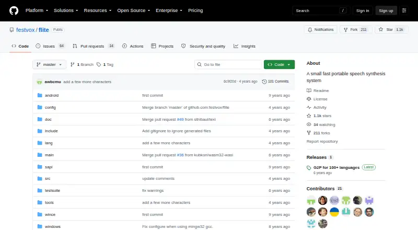Switch to the Issues tab
The image size is (418, 230).
(50, 46)
